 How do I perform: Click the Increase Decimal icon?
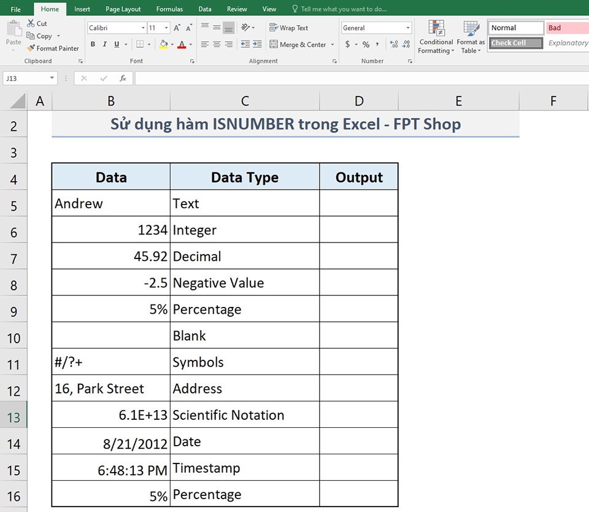(x=395, y=44)
